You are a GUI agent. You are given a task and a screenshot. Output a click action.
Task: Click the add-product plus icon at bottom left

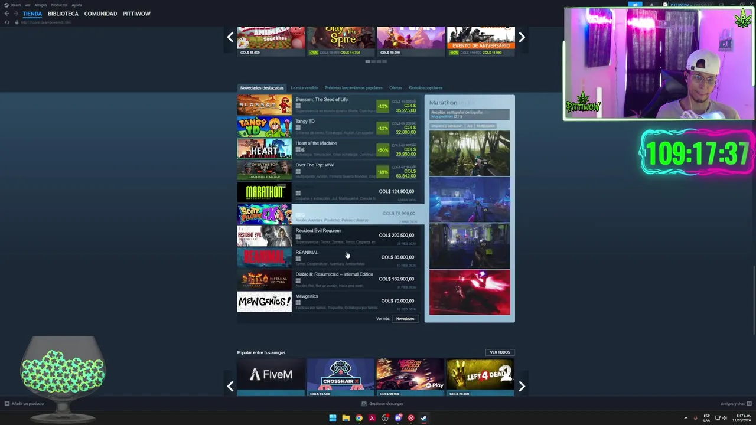click(7, 404)
